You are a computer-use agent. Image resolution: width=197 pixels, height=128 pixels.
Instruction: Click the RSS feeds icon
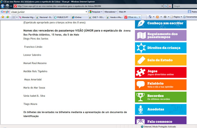click(157, 17)
